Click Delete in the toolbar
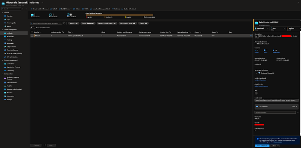This screenshot has width=301, height=148. coord(85,9)
